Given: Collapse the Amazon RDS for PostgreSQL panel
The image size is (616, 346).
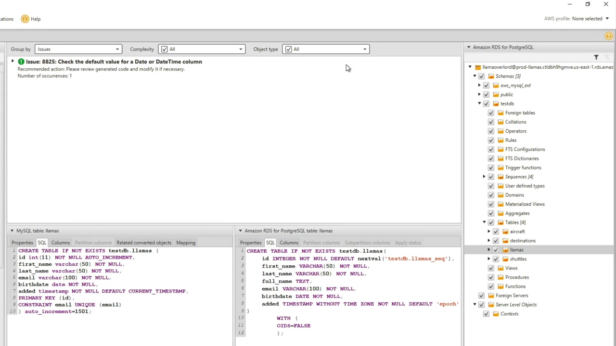Looking at the screenshot, I should coord(469,47).
